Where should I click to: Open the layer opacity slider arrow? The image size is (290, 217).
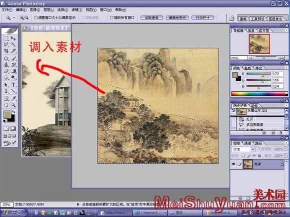pyautogui.click(x=285, y=149)
